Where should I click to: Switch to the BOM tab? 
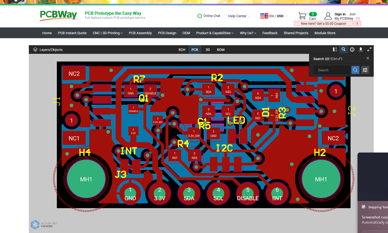pos(221,50)
